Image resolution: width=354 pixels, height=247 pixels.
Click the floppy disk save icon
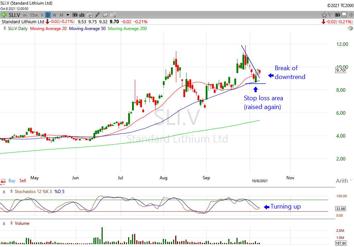tap(344, 15)
